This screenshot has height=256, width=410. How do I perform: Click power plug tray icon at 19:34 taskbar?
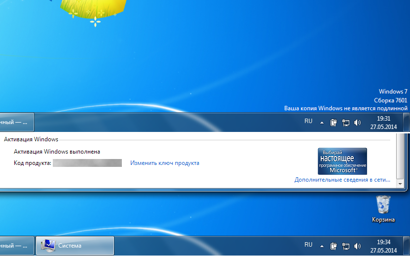point(334,246)
